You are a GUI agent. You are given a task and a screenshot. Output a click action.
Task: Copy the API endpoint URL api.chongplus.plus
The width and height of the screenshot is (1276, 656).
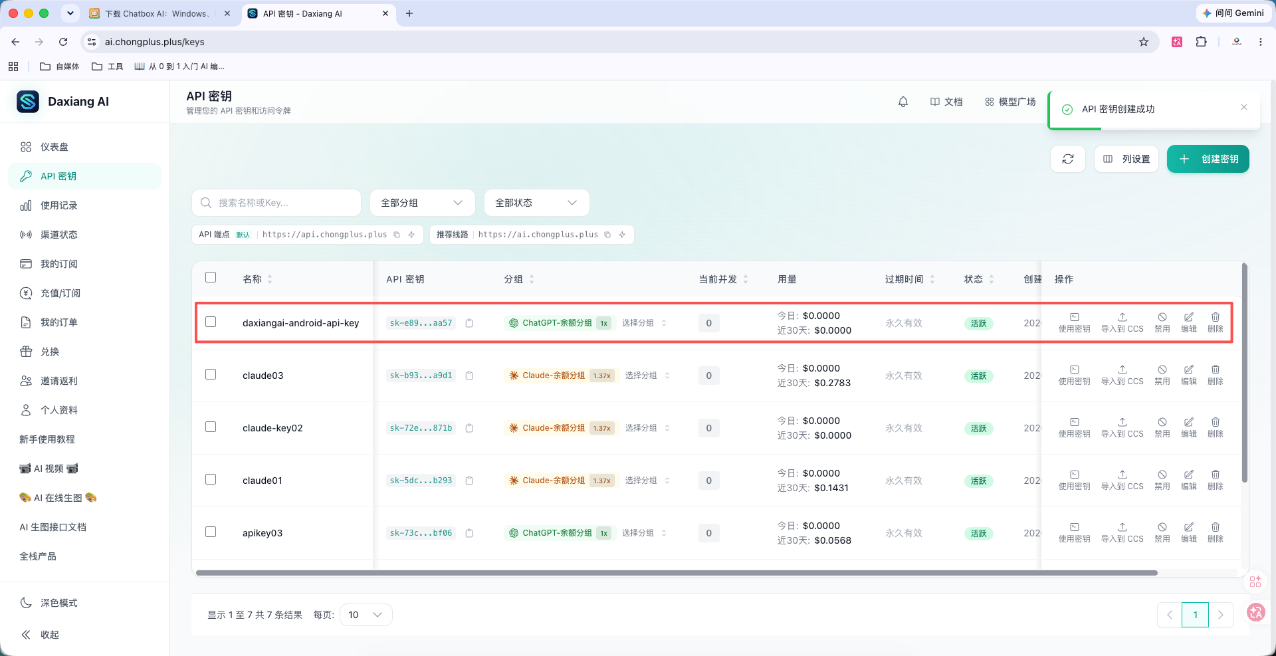click(x=397, y=235)
